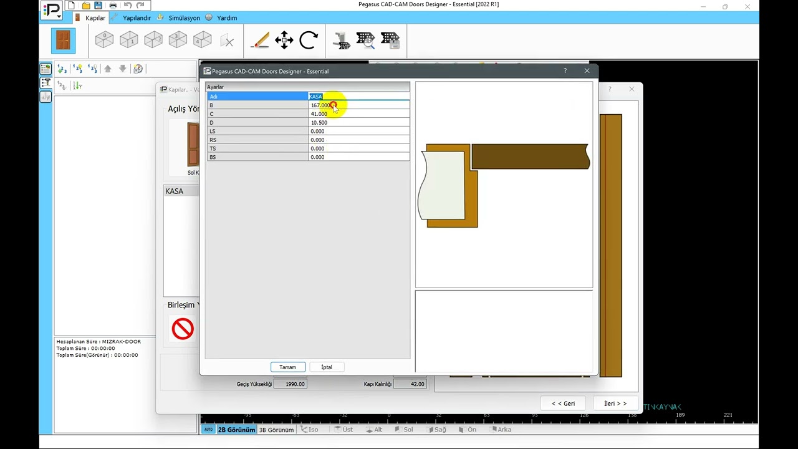Click the up arrow in operations toolbar
This screenshot has width=798, height=449.
click(108, 69)
